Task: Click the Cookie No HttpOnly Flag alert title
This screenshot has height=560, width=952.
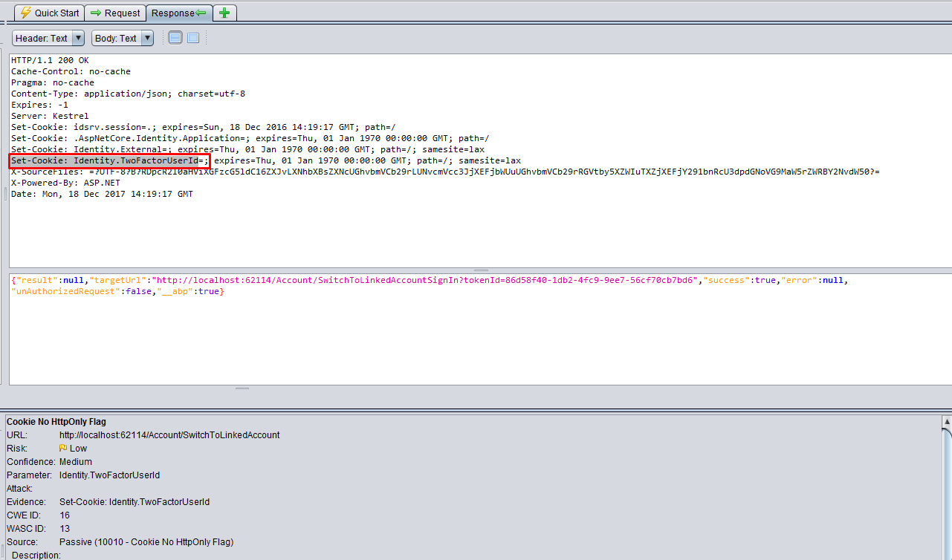Action: [x=56, y=422]
